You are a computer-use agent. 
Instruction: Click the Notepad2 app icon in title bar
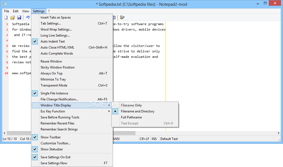[4, 4]
